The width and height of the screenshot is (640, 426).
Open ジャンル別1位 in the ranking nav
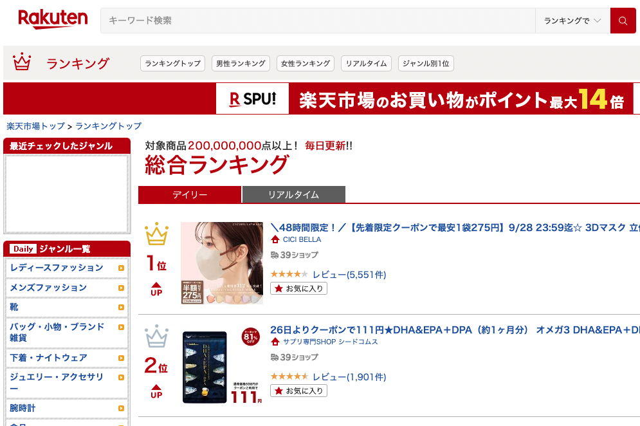[426, 63]
